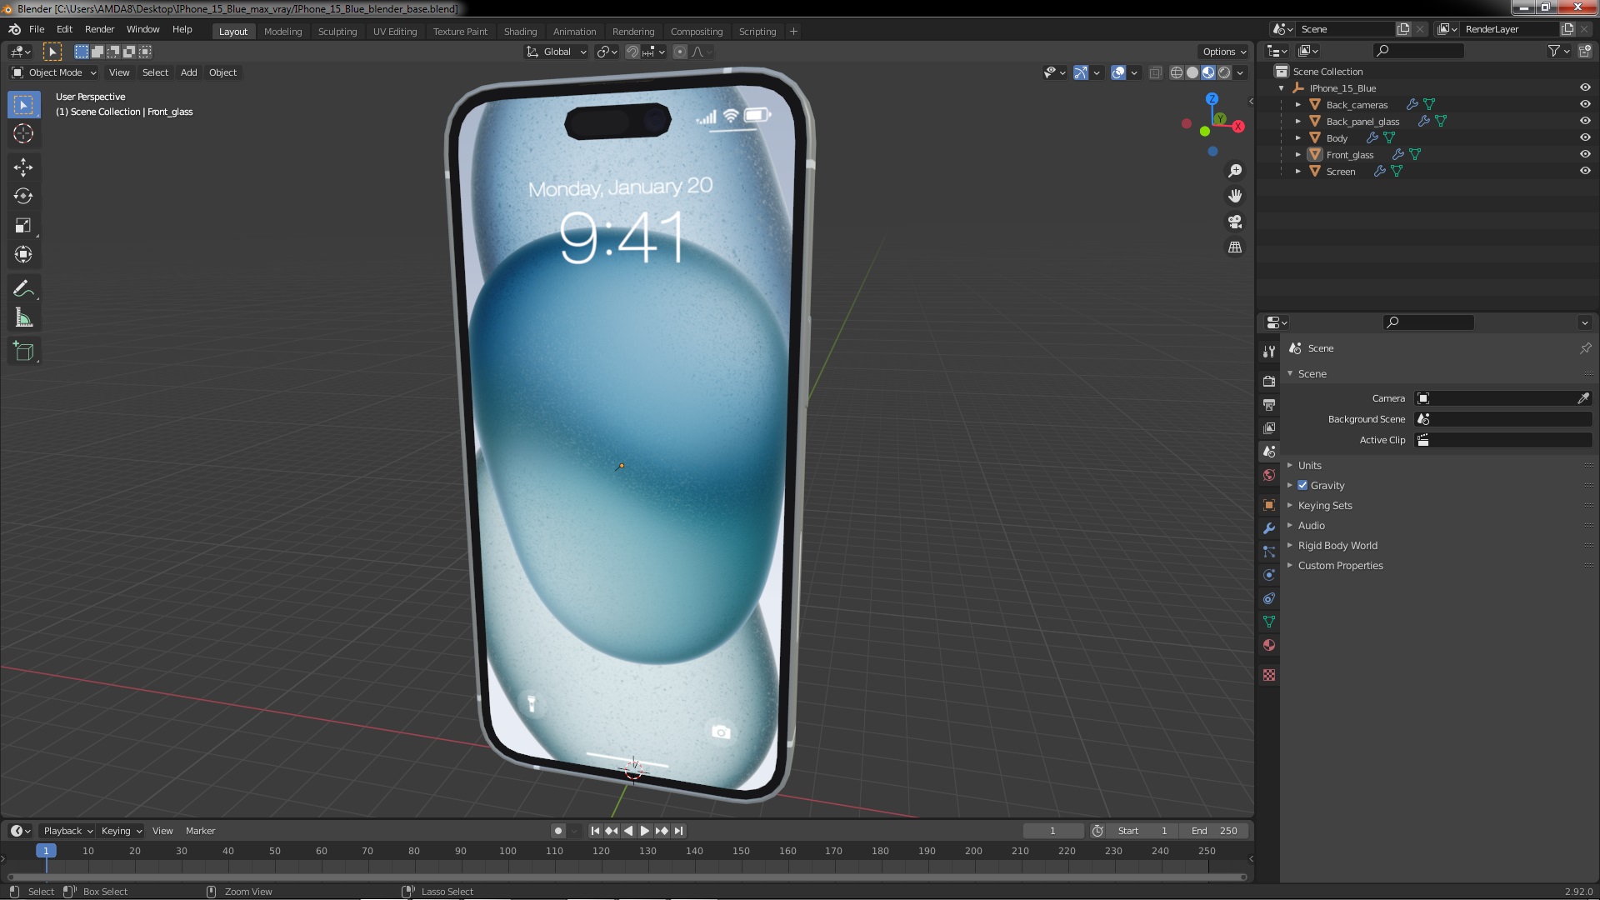The image size is (1600, 900).
Task: Click frame 130 on the timeline
Action: pos(648,852)
